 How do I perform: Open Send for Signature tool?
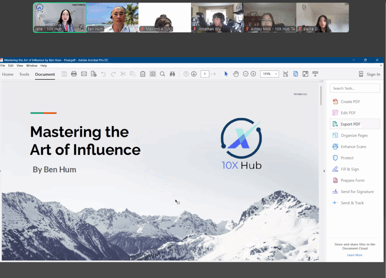pyautogui.click(x=355, y=192)
